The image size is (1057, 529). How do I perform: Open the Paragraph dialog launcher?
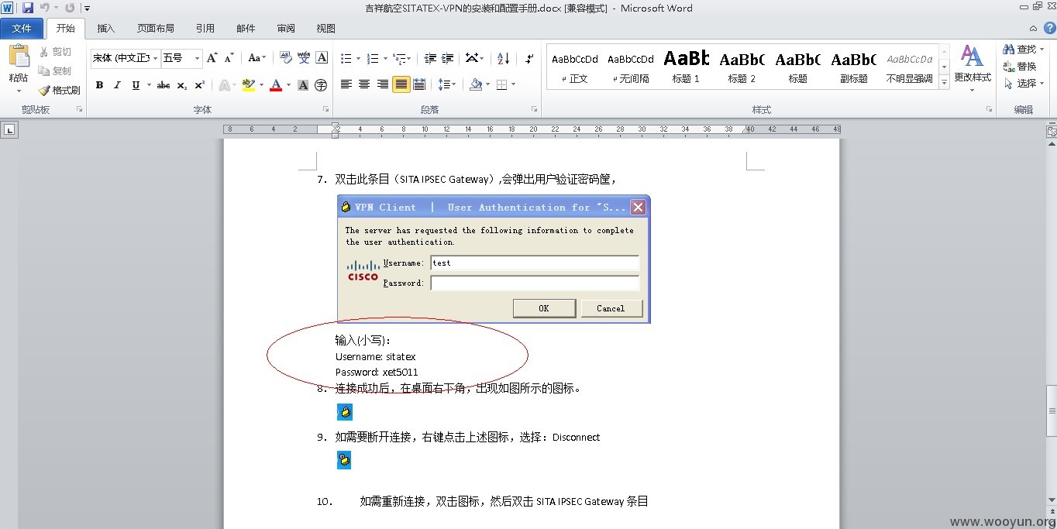point(535,110)
